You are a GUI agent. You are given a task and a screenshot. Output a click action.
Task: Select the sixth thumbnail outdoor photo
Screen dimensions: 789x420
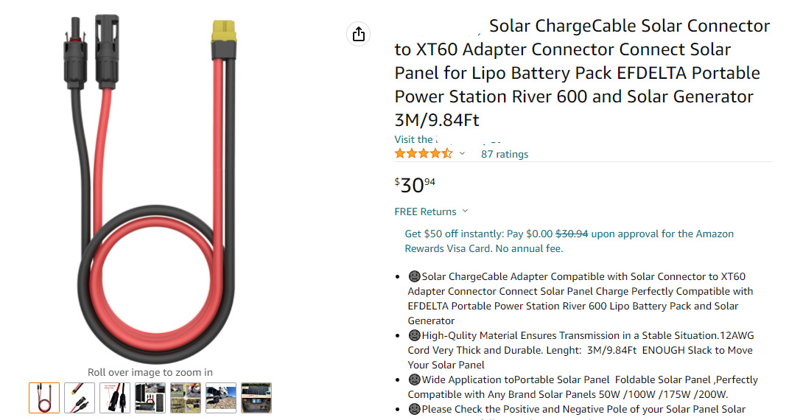coord(221,398)
